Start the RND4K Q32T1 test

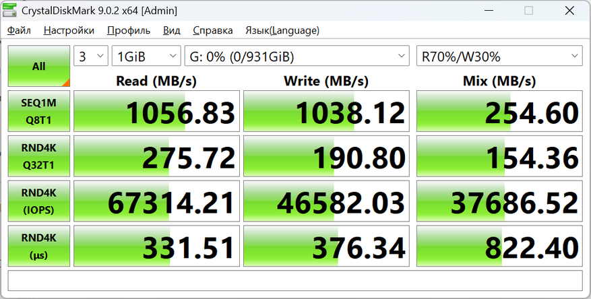point(39,156)
